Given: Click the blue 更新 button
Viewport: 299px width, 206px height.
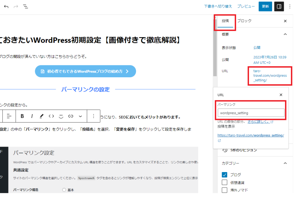Looking at the screenshot, I should pyautogui.click(x=265, y=6).
